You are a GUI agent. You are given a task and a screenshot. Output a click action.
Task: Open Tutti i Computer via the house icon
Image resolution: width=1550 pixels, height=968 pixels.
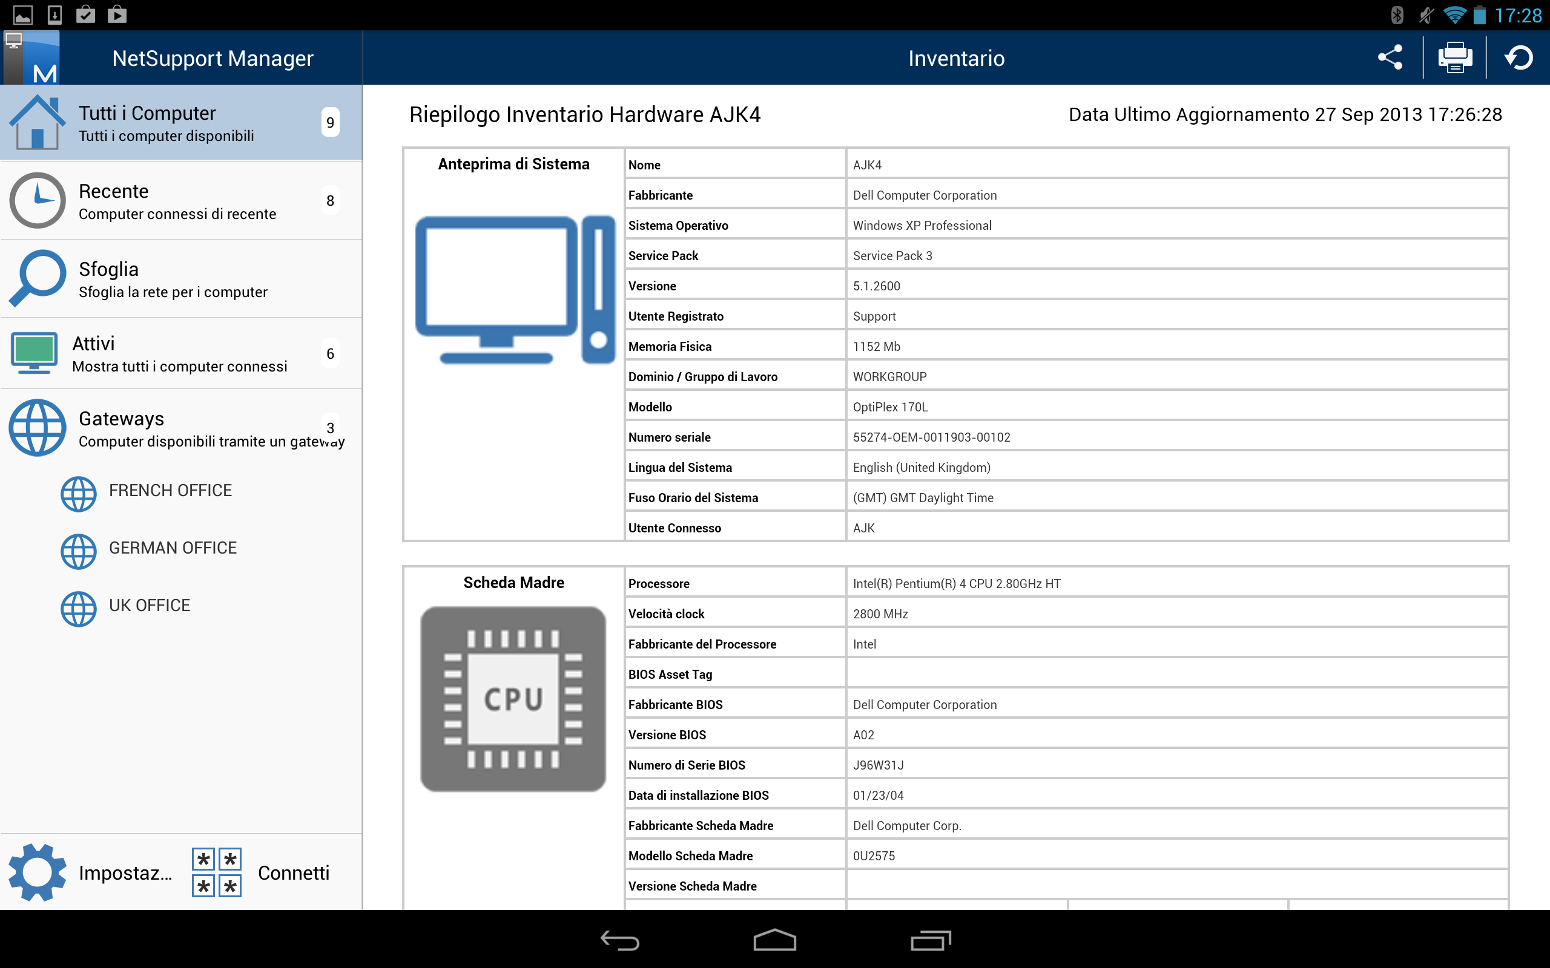[x=37, y=122]
